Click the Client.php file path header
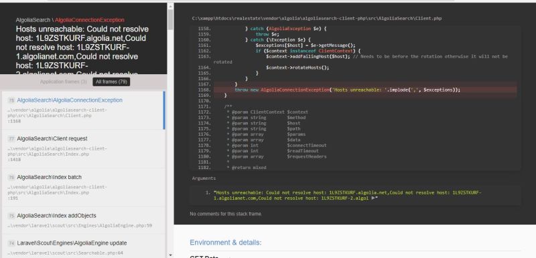The image size is (536, 258). pos(317,19)
